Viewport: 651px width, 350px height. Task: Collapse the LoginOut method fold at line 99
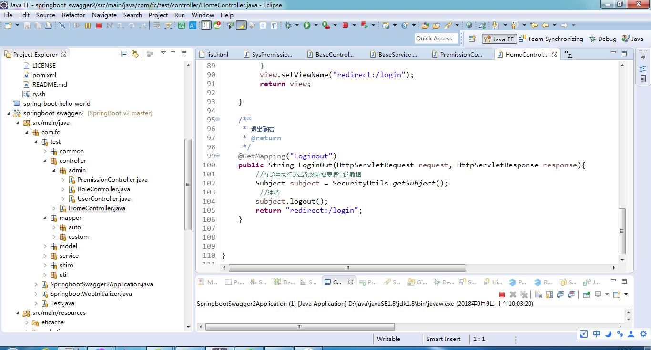click(x=218, y=156)
